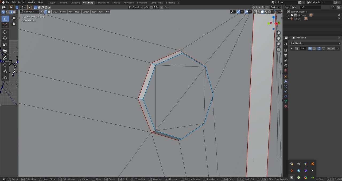
Task: Click the viewport zoom magnifier icon
Action: (x=278, y=33)
